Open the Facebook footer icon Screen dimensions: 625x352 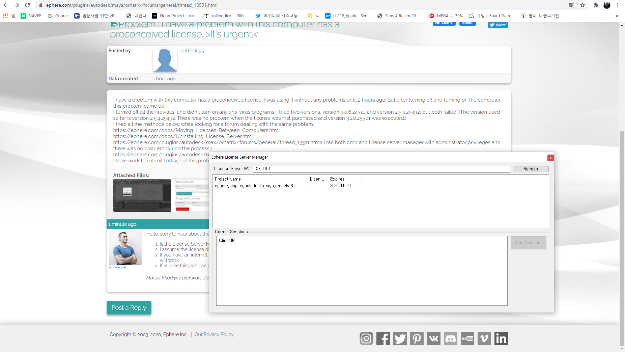pos(383,339)
